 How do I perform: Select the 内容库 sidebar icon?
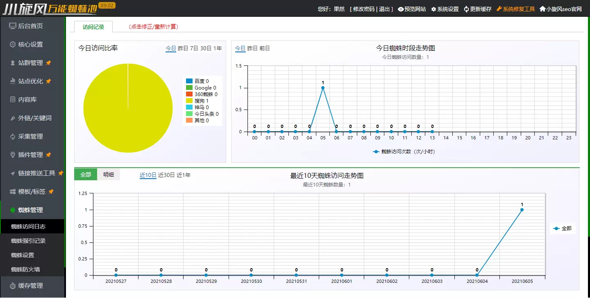point(12,99)
